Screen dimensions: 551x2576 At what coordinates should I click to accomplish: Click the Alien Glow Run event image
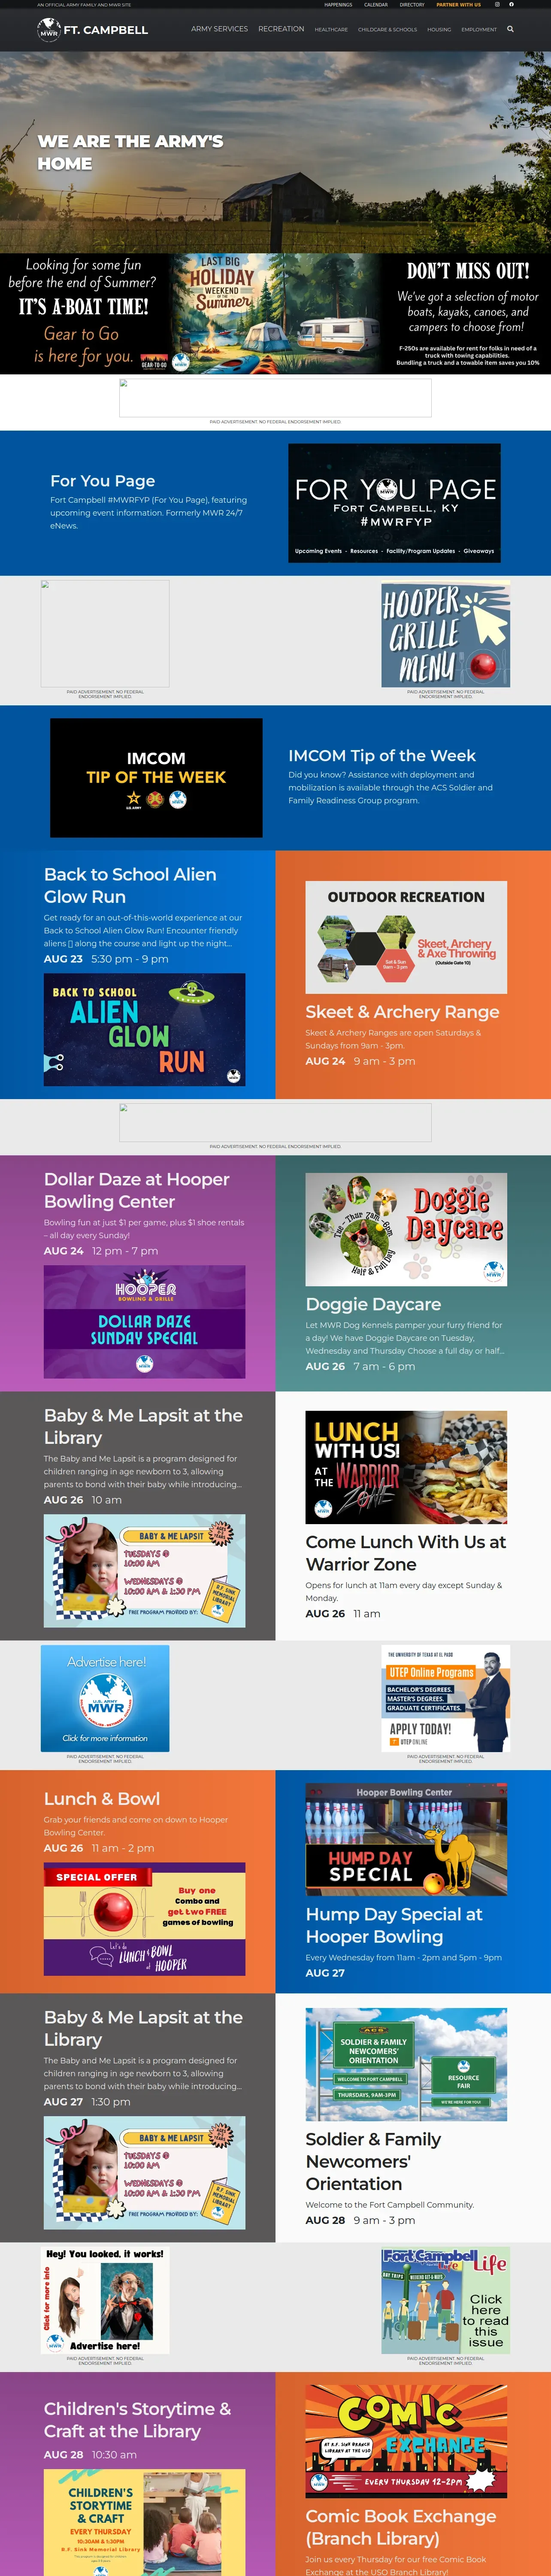144,1029
